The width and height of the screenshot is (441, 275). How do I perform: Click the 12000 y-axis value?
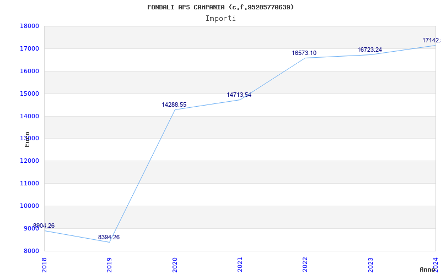29,161
